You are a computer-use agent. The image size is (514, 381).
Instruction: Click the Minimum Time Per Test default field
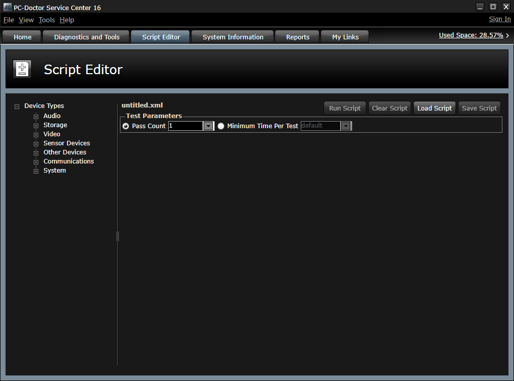tap(320, 126)
